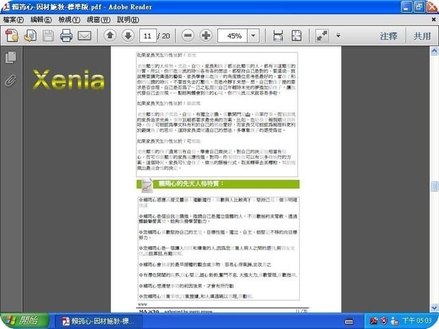Click the Create PDF online icon
This screenshot has width=439, height=329.
tap(12, 36)
